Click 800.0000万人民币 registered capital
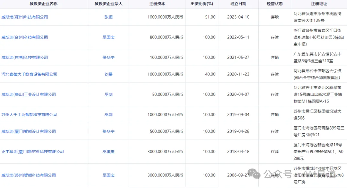Image resolution: width=347 pixels, height=188 pixels. [x=166, y=37]
